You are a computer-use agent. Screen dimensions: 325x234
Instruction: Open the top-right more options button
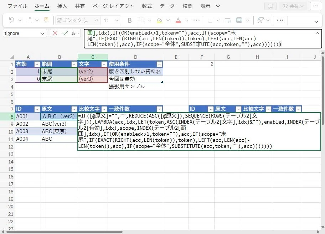[x=316, y=6]
